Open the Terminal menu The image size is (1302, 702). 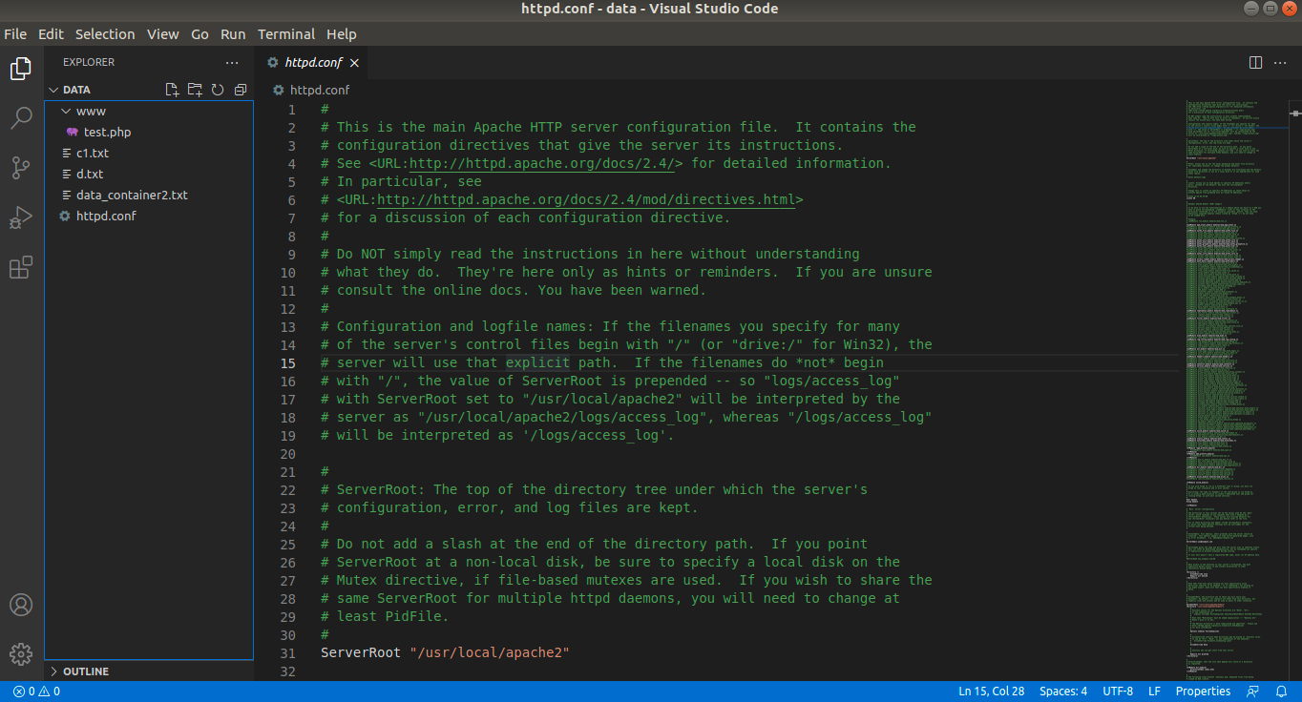pos(286,33)
